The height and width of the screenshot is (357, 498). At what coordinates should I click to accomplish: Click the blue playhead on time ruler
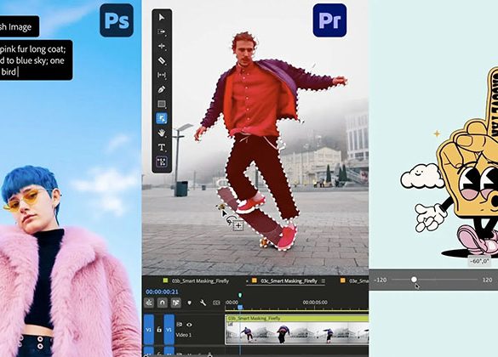[x=240, y=307]
